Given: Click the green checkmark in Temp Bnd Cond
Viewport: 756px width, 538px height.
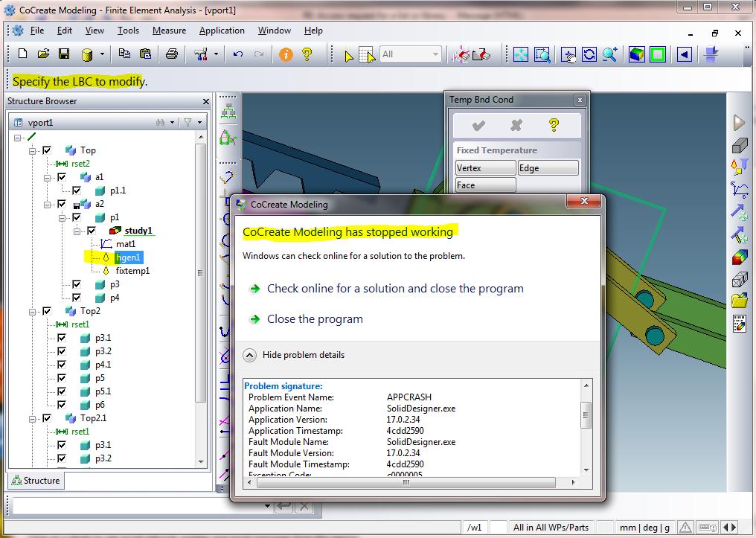Looking at the screenshot, I should point(478,125).
